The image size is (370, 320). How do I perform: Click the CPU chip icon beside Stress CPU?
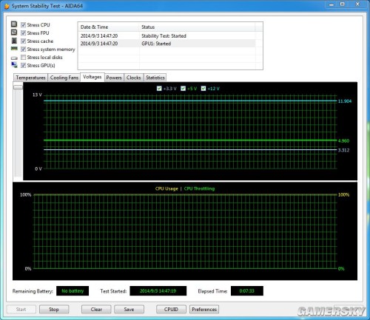pos(14,24)
